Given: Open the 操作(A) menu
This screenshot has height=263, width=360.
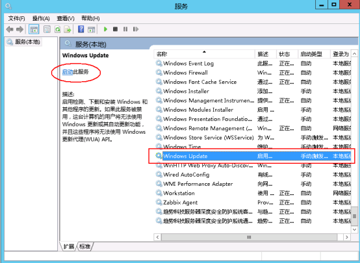Looking at the screenshot, I should tap(41, 18).
